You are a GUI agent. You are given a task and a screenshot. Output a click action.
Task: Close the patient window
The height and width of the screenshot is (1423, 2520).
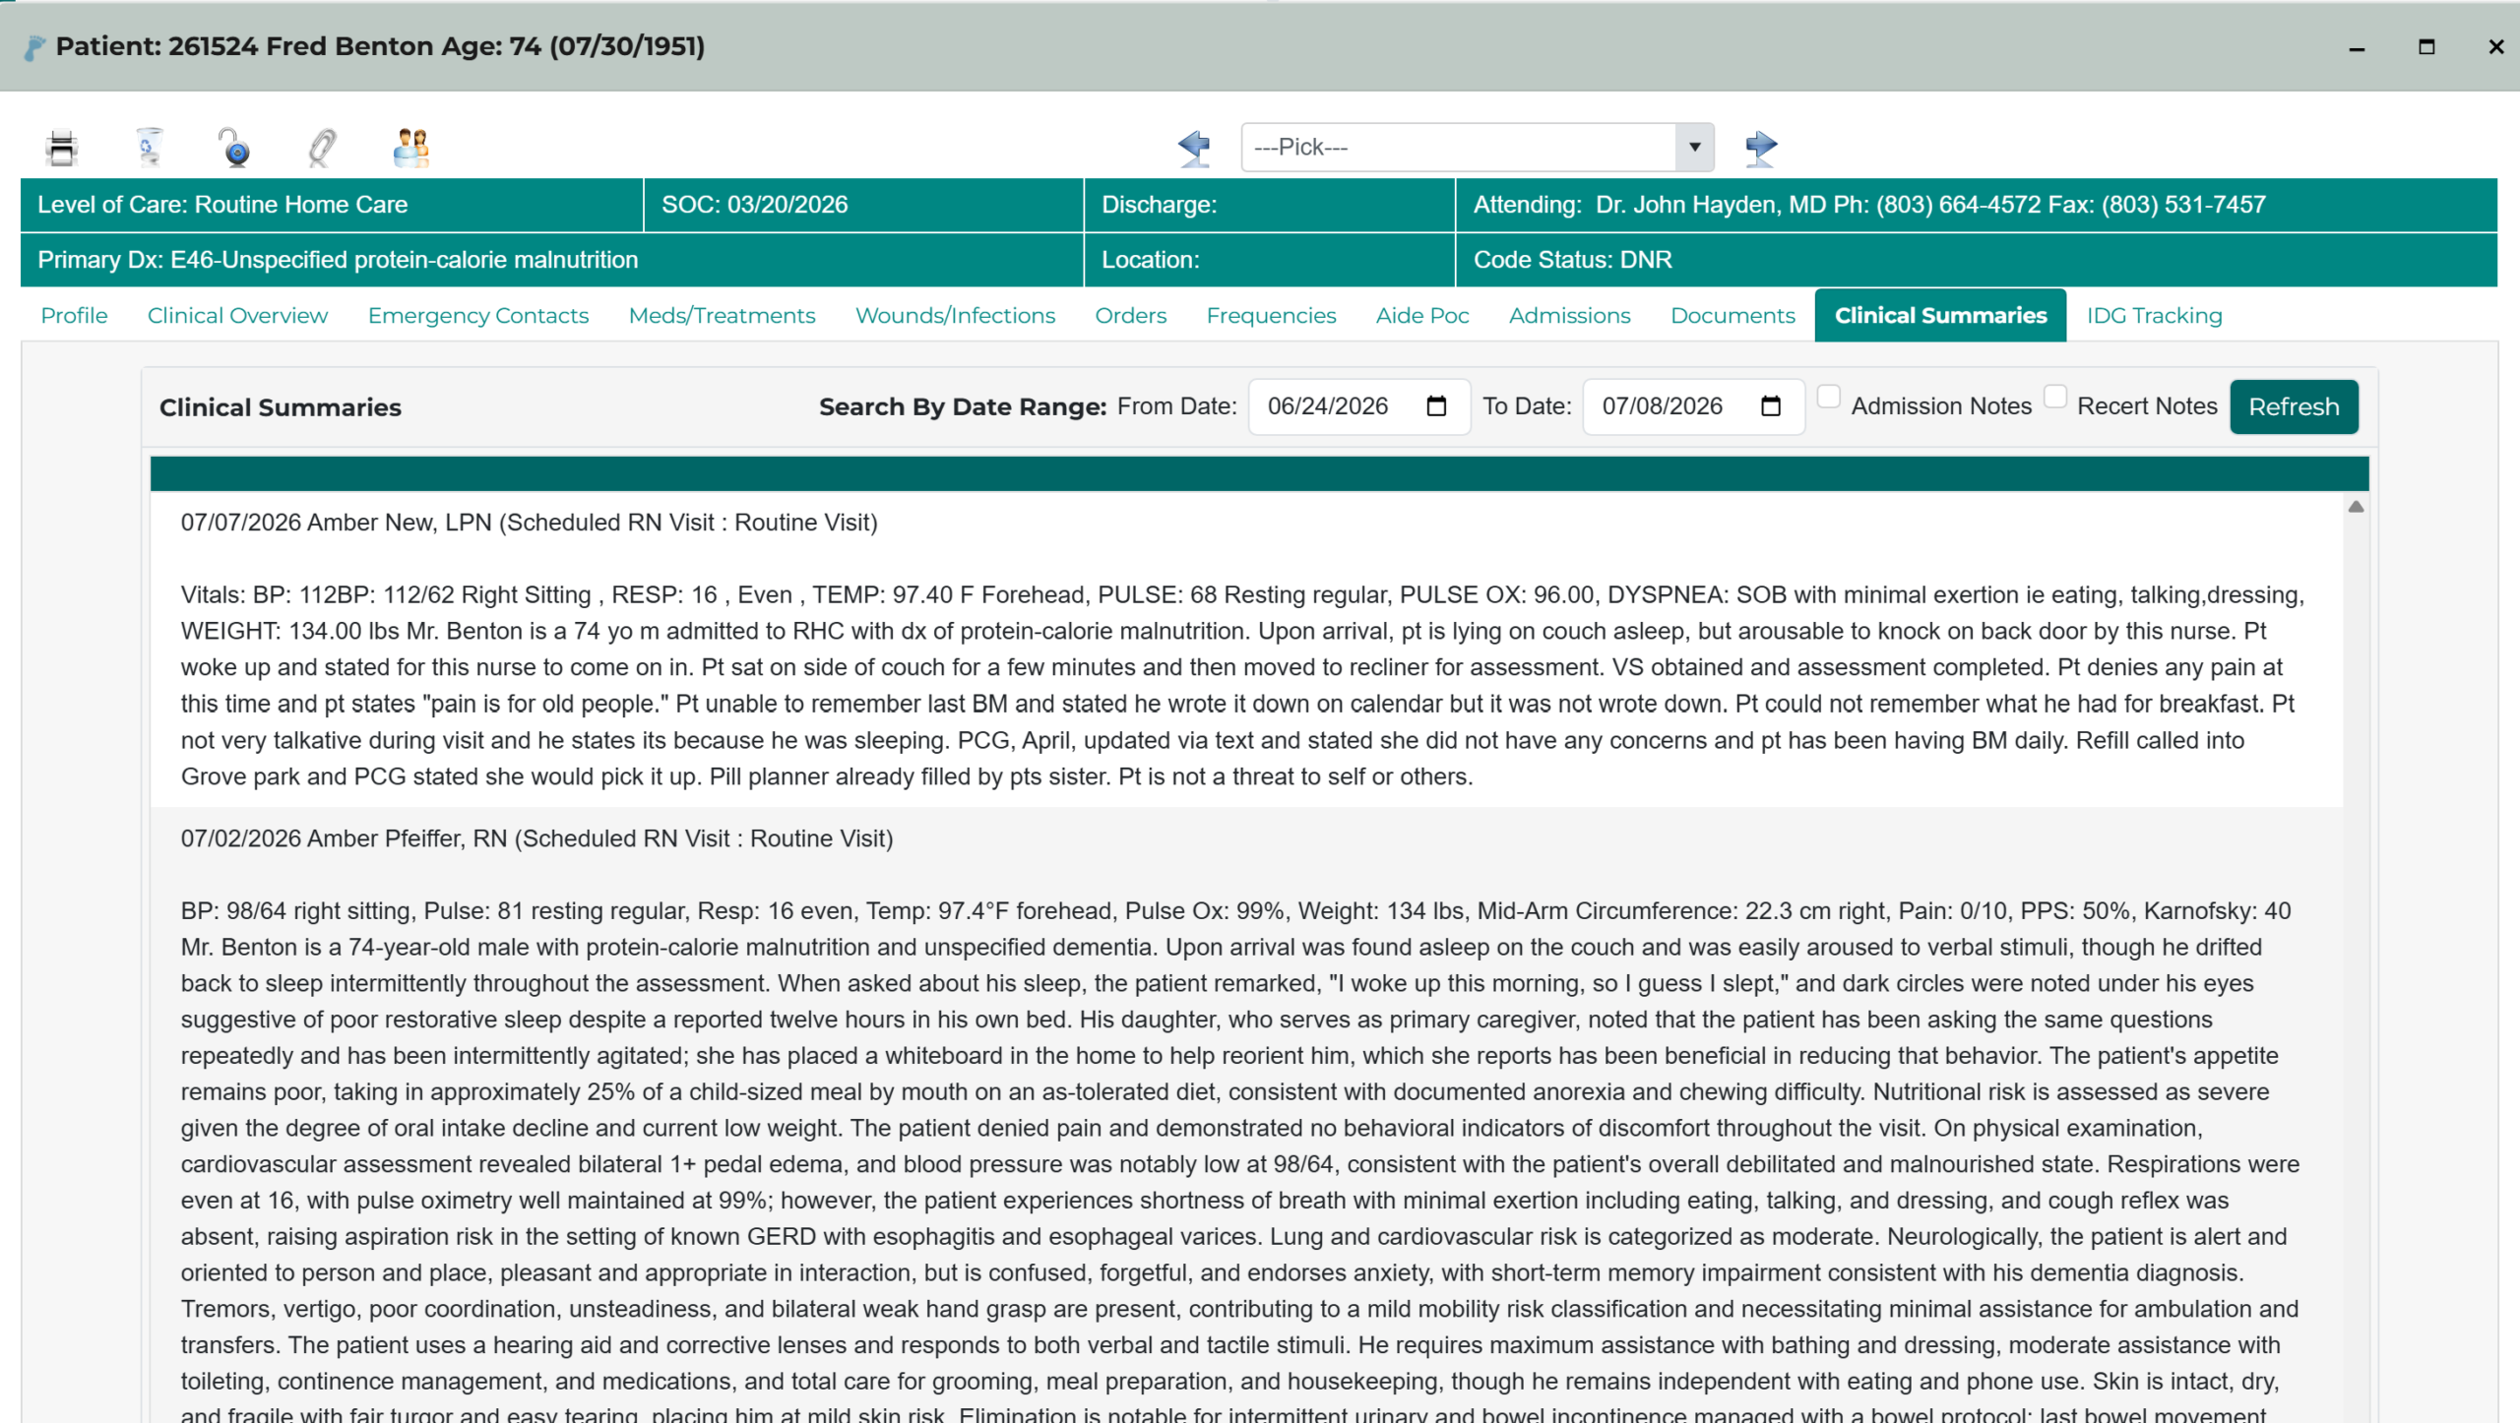[2495, 47]
